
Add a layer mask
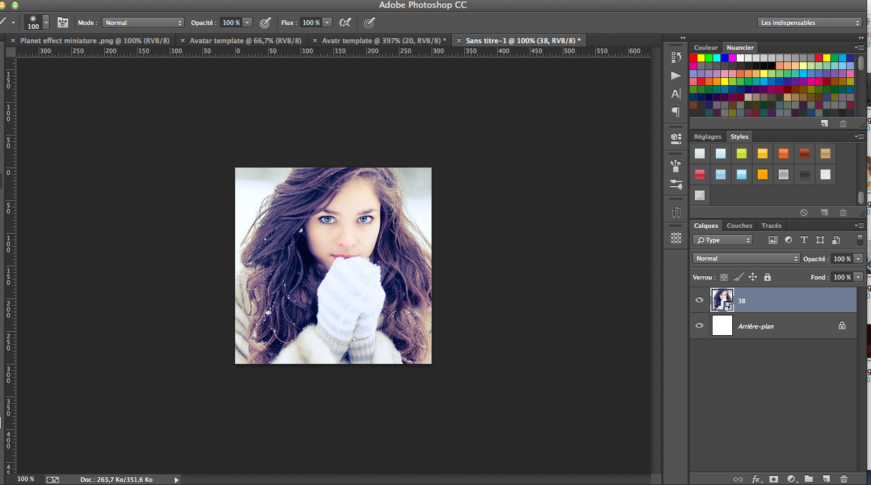click(x=773, y=479)
